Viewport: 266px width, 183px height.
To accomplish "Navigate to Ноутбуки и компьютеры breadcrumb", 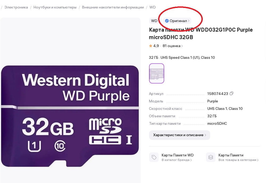I will (x=55, y=7).
